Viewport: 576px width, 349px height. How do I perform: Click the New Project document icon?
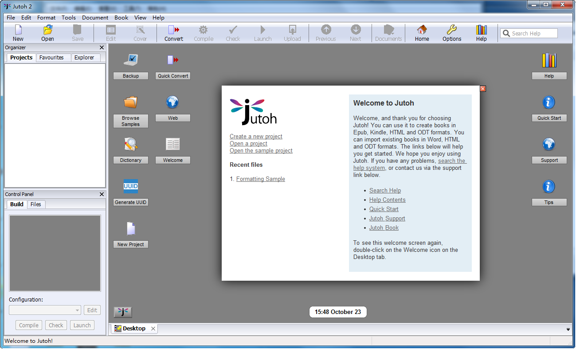coord(131,228)
